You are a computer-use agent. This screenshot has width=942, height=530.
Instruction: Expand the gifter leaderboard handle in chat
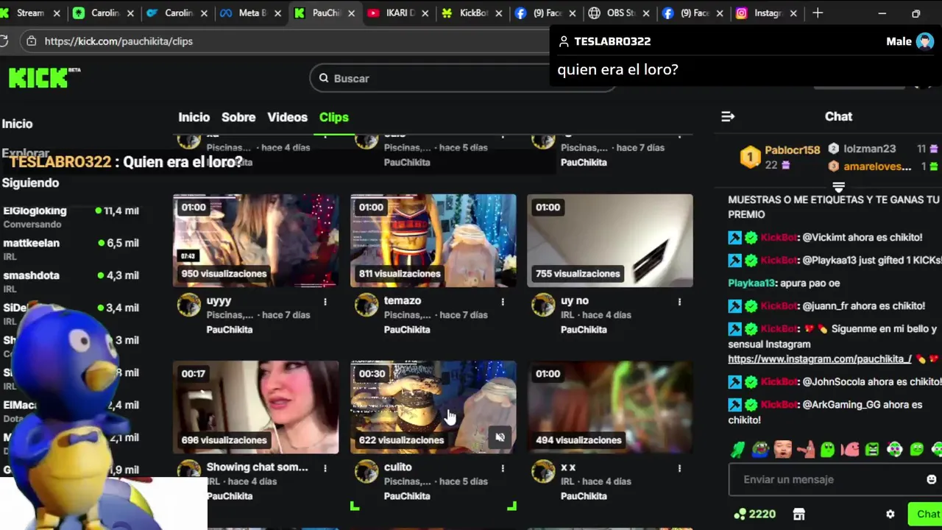pyautogui.click(x=838, y=186)
